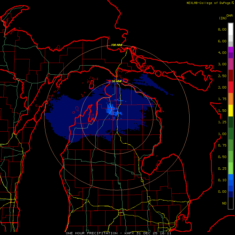The image size is (235, 235).
Task: Pick the bright red swatch beside 2.00
Action: [x=231, y=87]
